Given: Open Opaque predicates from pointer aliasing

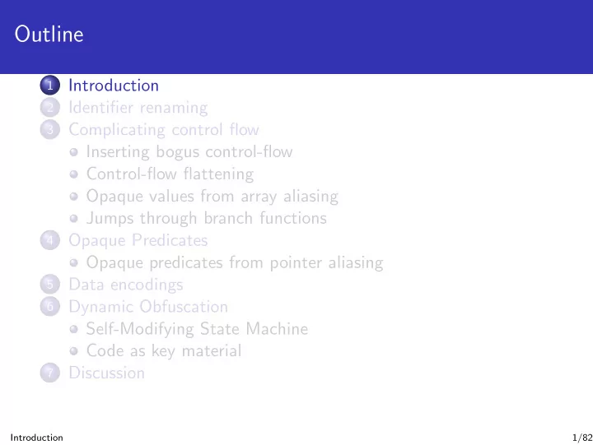Looking at the screenshot, I should pyautogui.click(x=235, y=263).
